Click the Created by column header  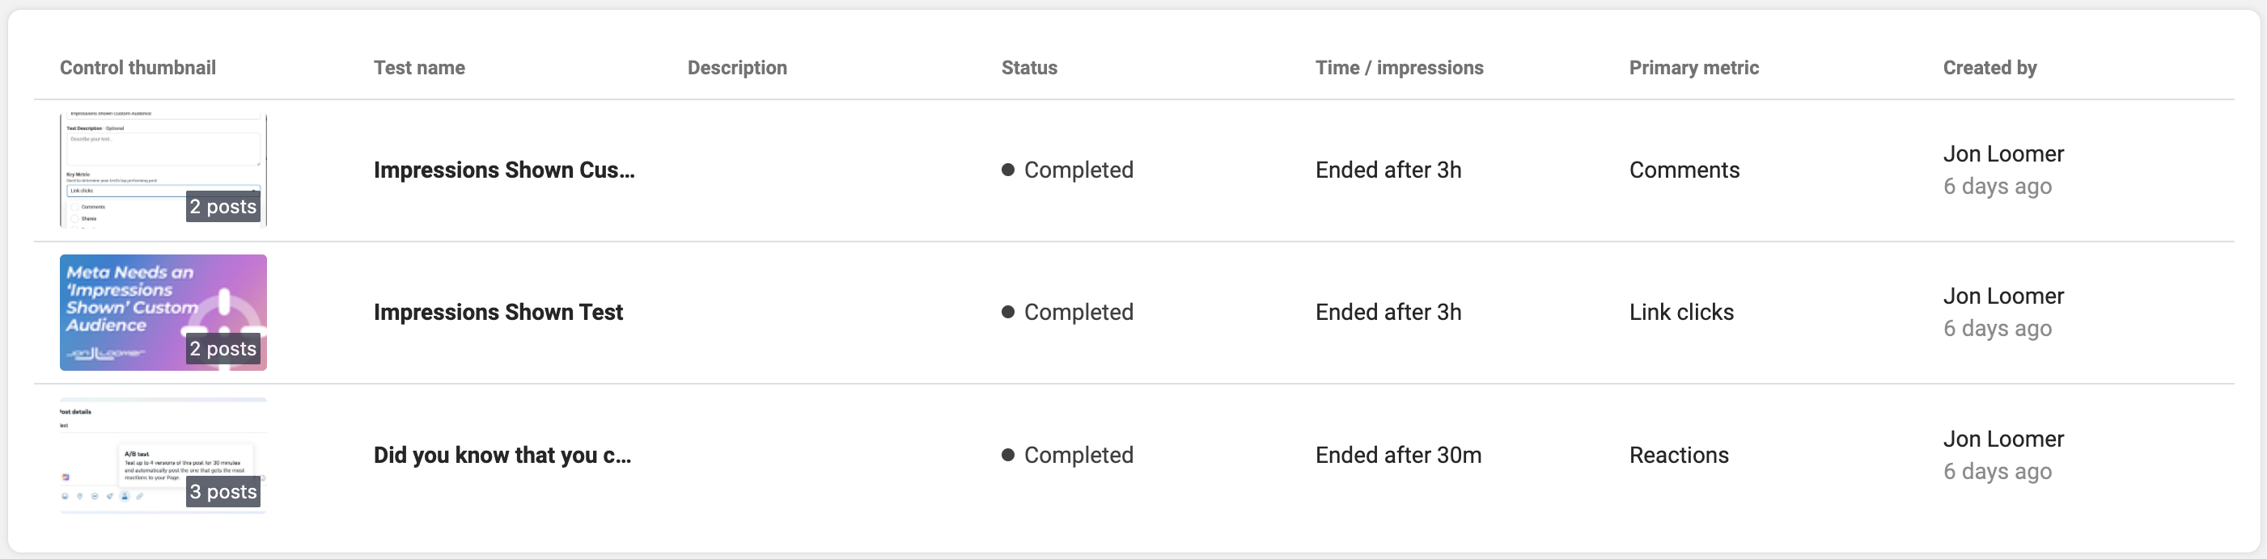pos(1989,68)
